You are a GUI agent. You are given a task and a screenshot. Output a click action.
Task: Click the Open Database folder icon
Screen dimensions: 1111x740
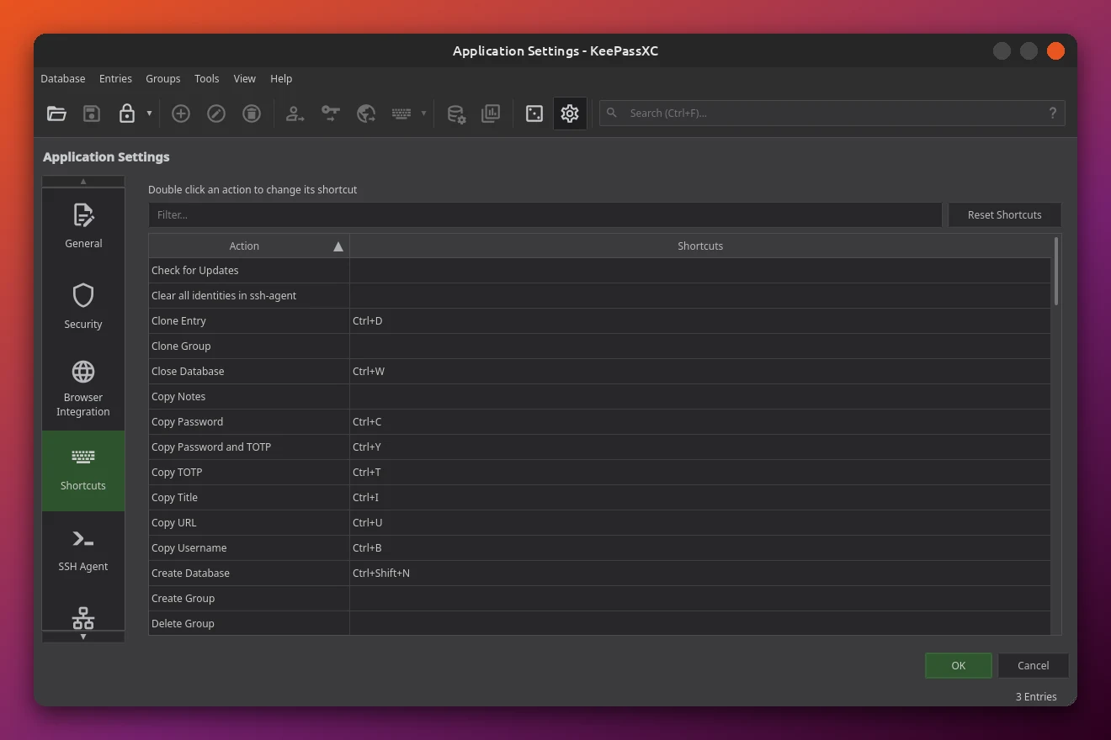tap(56, 114)
